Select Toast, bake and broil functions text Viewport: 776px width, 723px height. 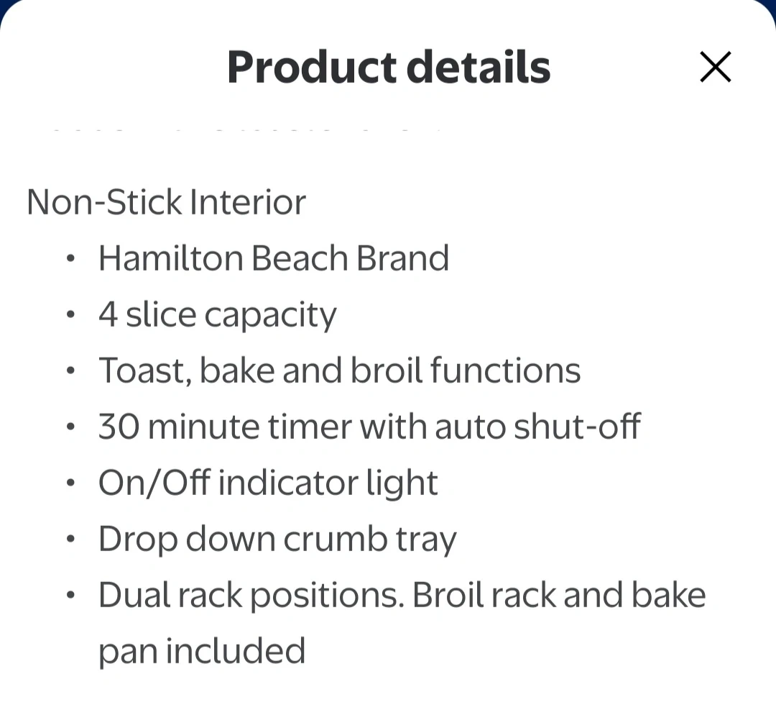click(x=339, y=370)
